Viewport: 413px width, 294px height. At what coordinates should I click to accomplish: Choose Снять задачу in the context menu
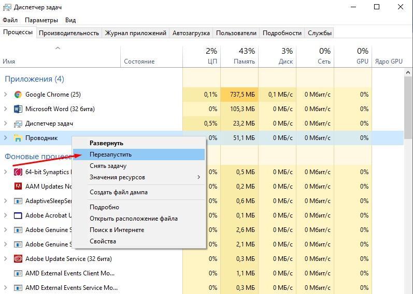click(x=139, y=166)
